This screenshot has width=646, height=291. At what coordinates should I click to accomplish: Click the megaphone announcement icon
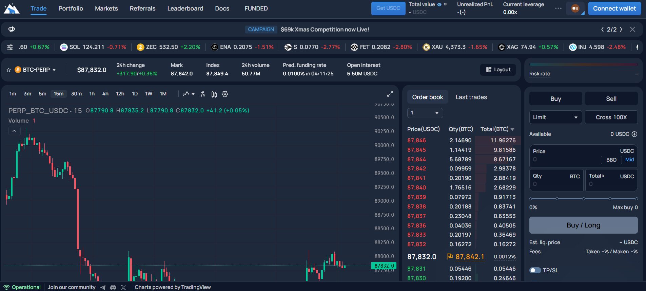(x=12, y=29)
